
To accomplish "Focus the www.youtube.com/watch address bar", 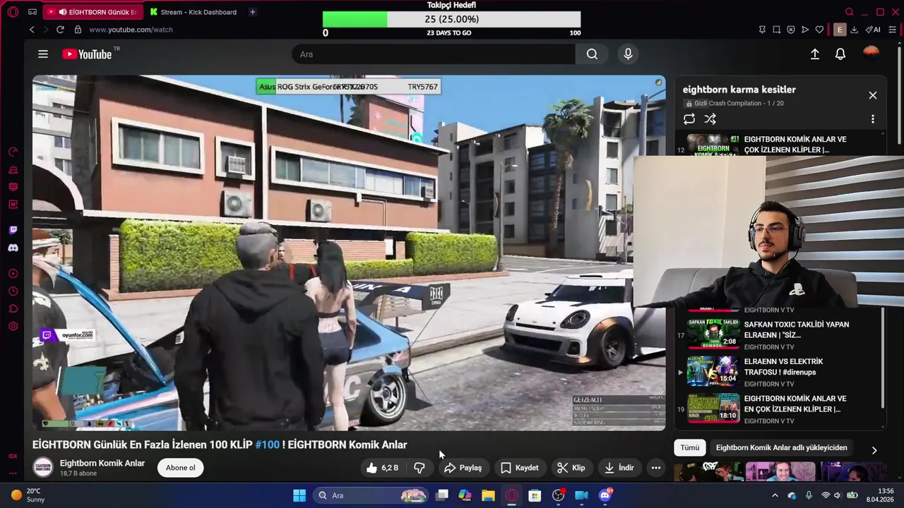I will [x=131, y=30].
